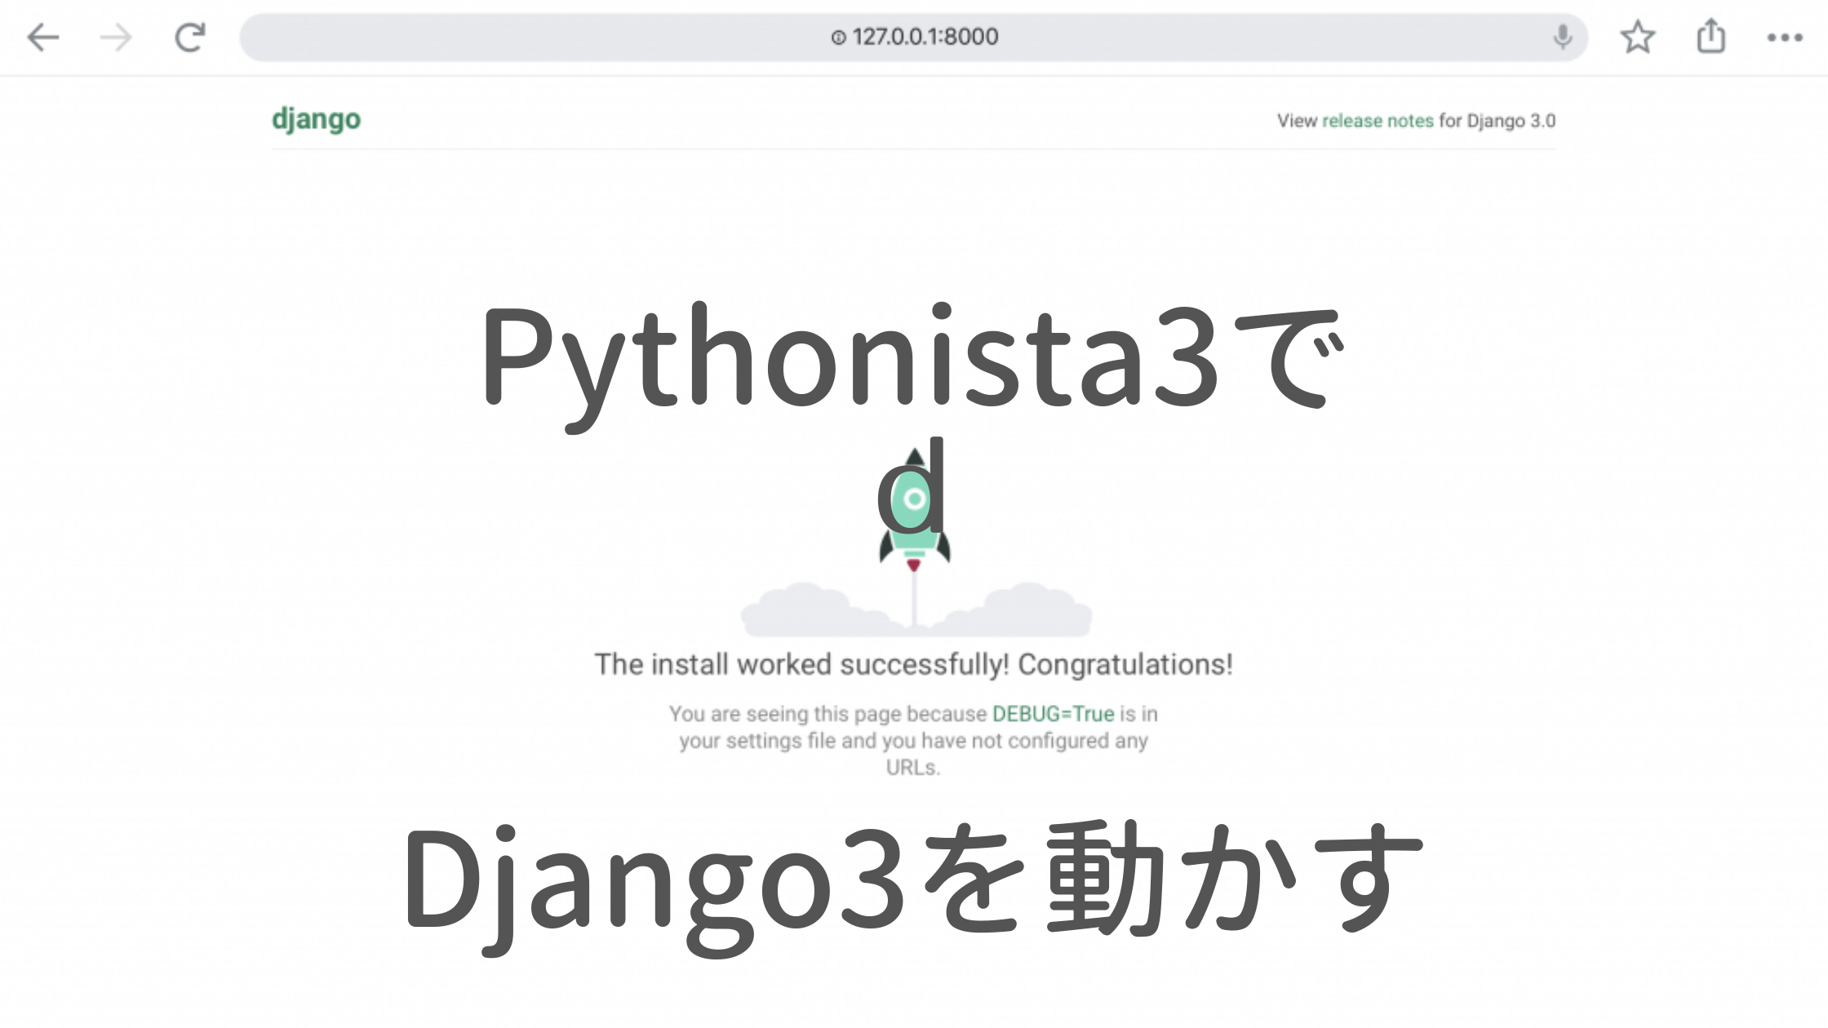Open the three-dot more menu

point(1785,38)
